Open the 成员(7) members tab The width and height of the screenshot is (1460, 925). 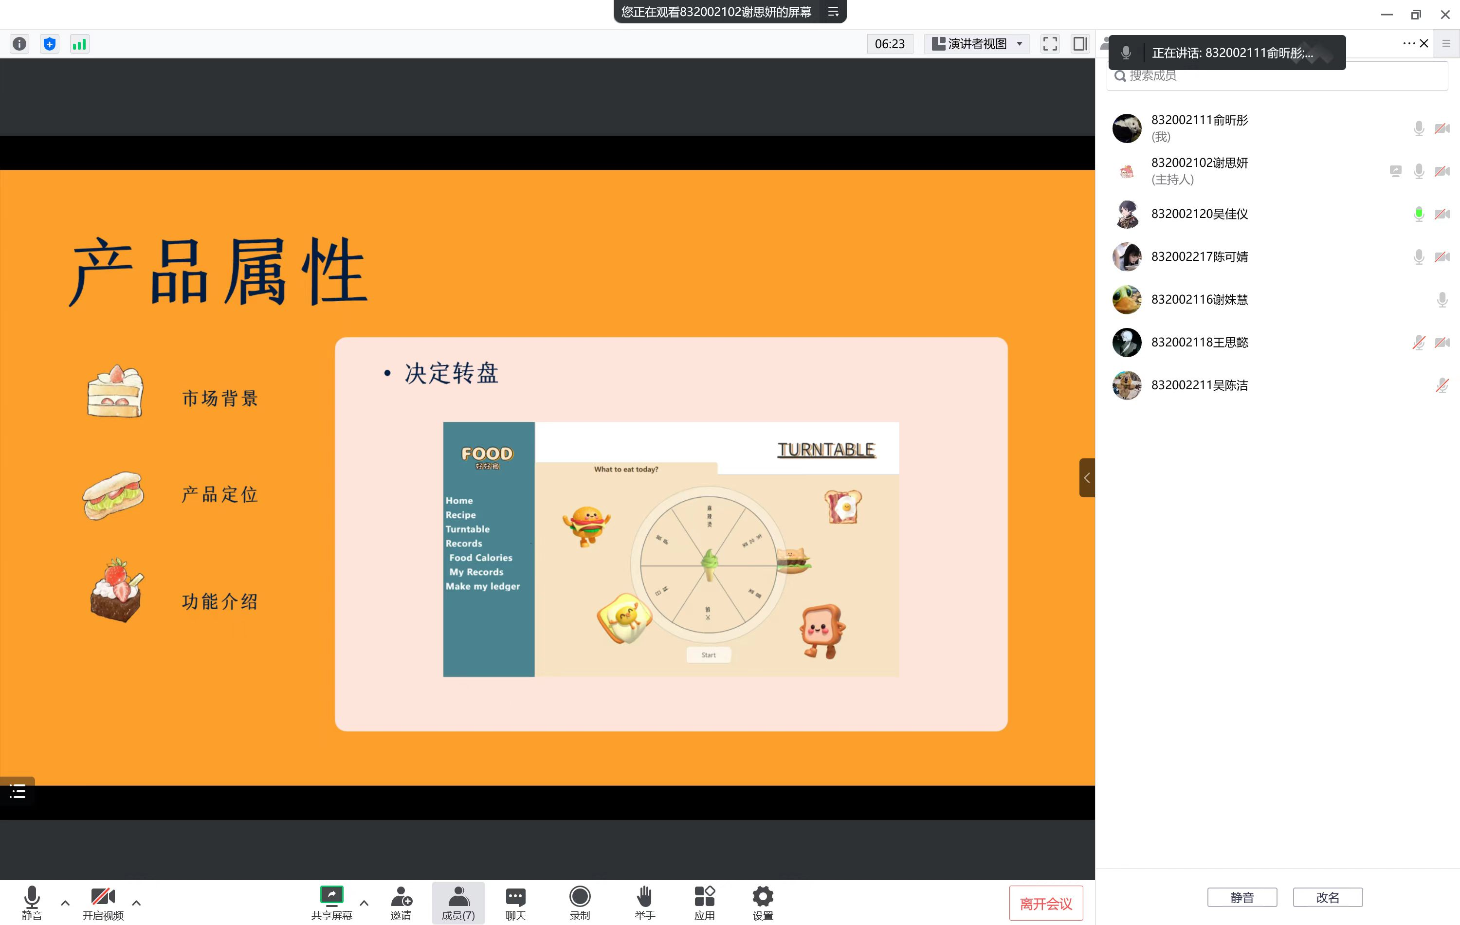(x=458, y=903)
